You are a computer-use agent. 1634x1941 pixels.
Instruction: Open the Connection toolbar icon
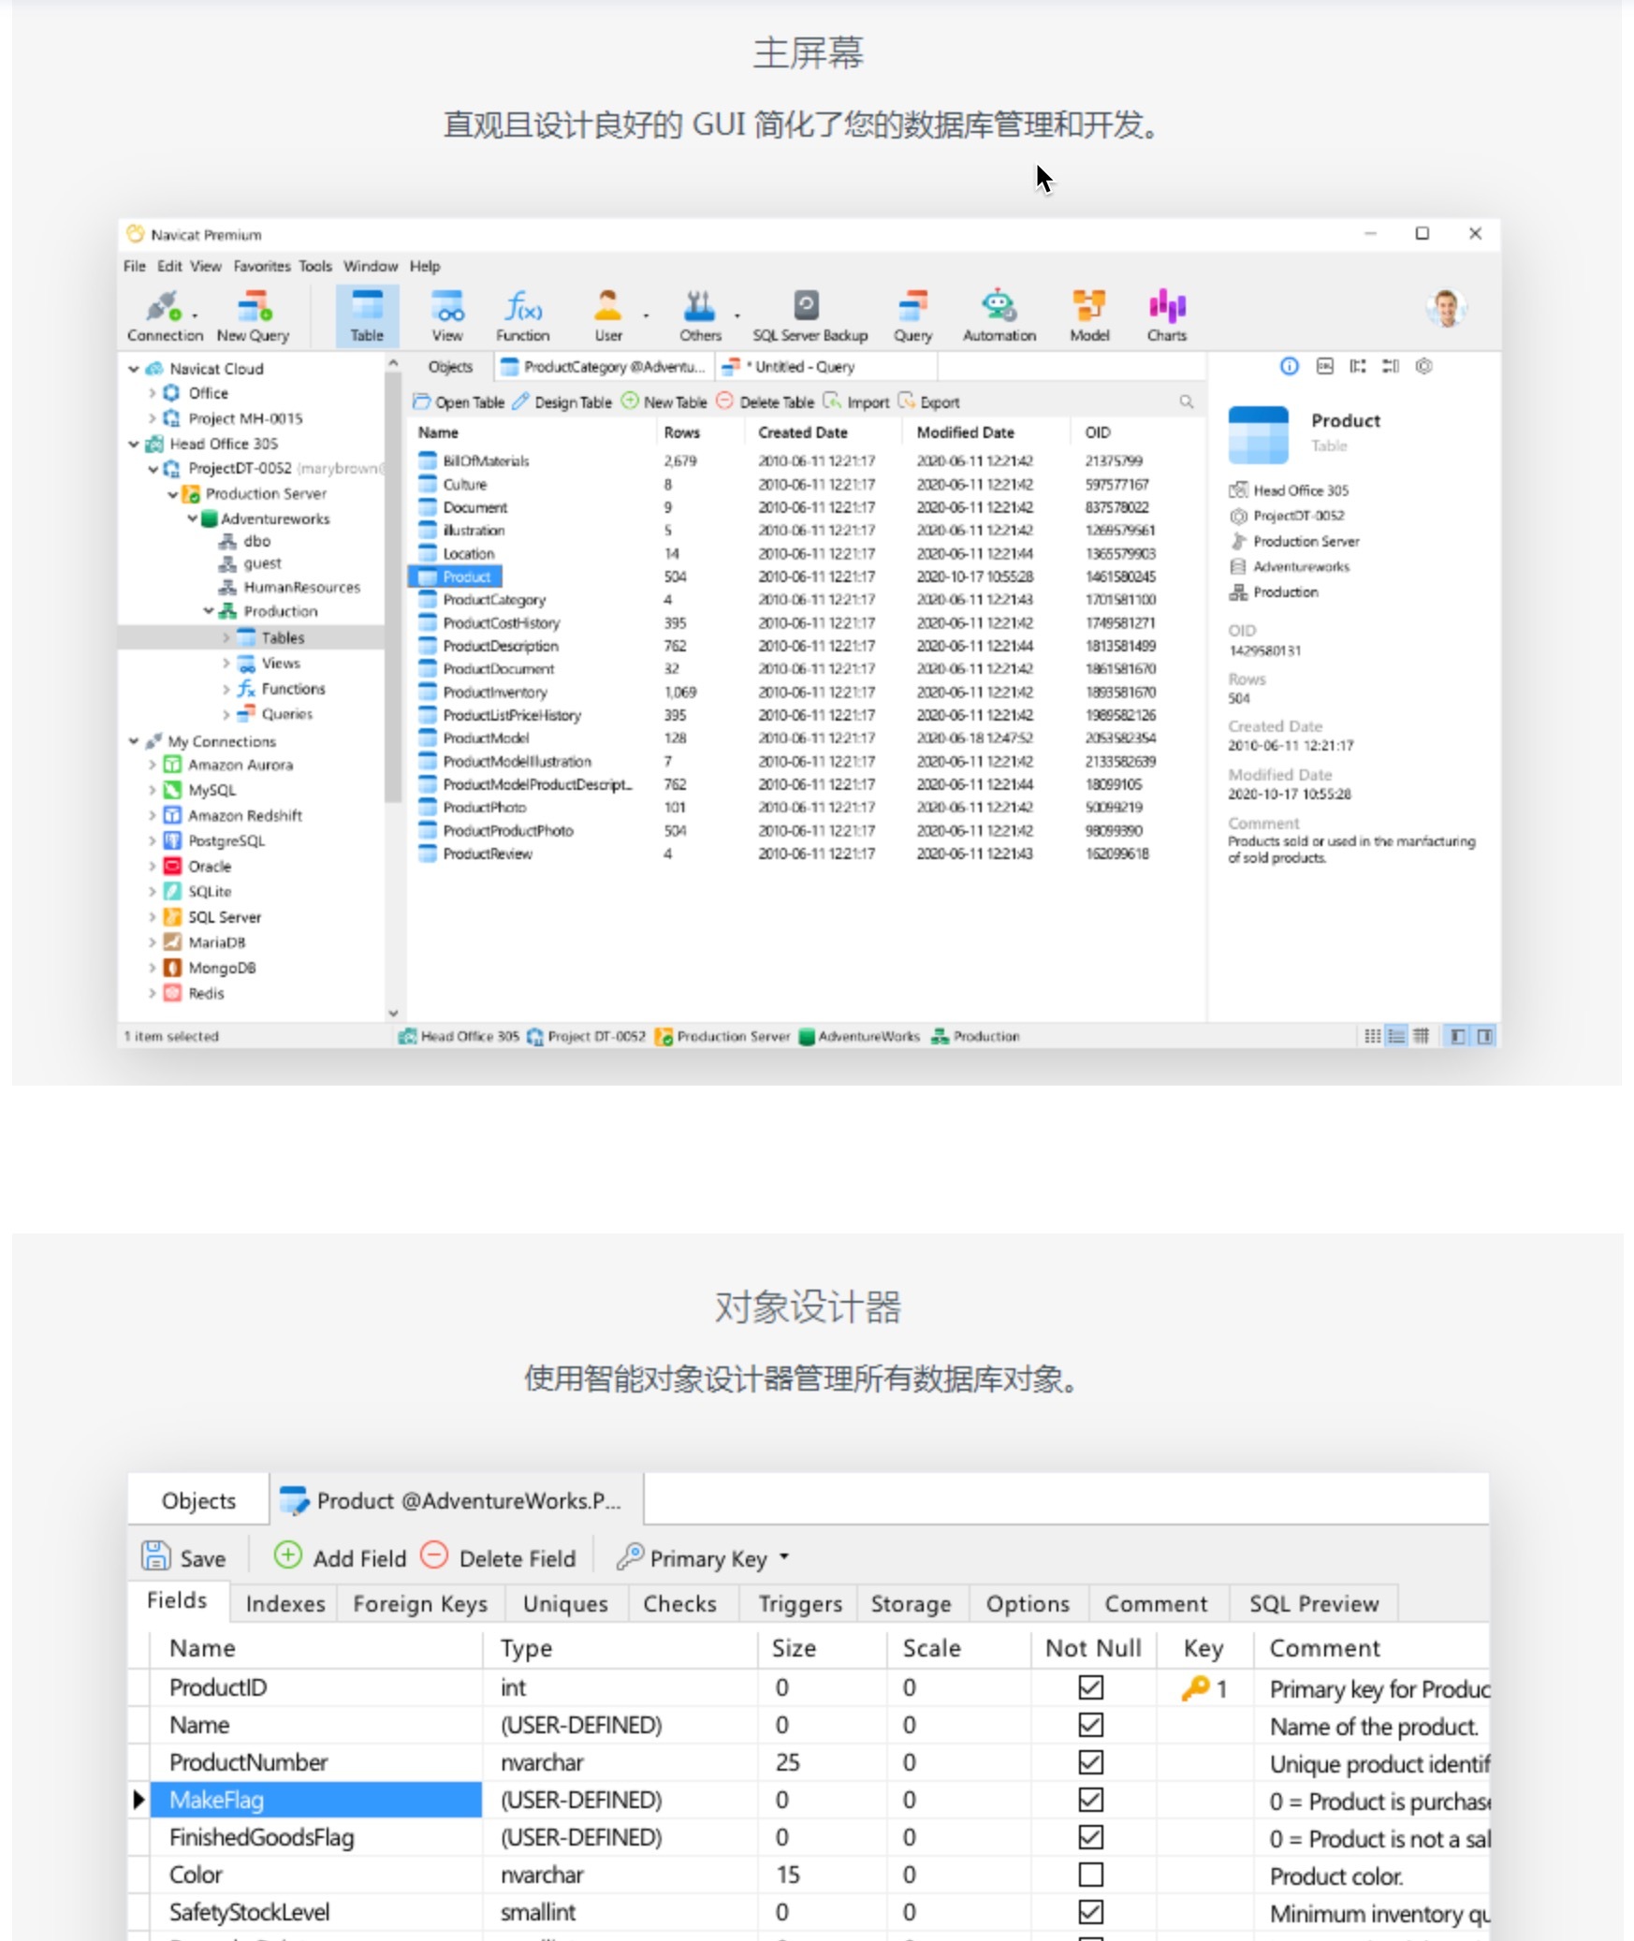pos(164,315)
